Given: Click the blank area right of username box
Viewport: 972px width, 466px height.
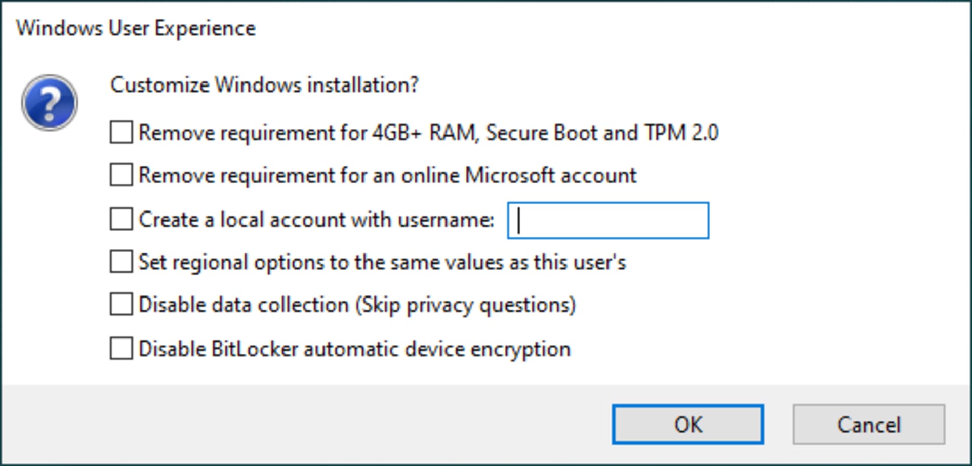Looking at the screenshot, I should [835, 221].
